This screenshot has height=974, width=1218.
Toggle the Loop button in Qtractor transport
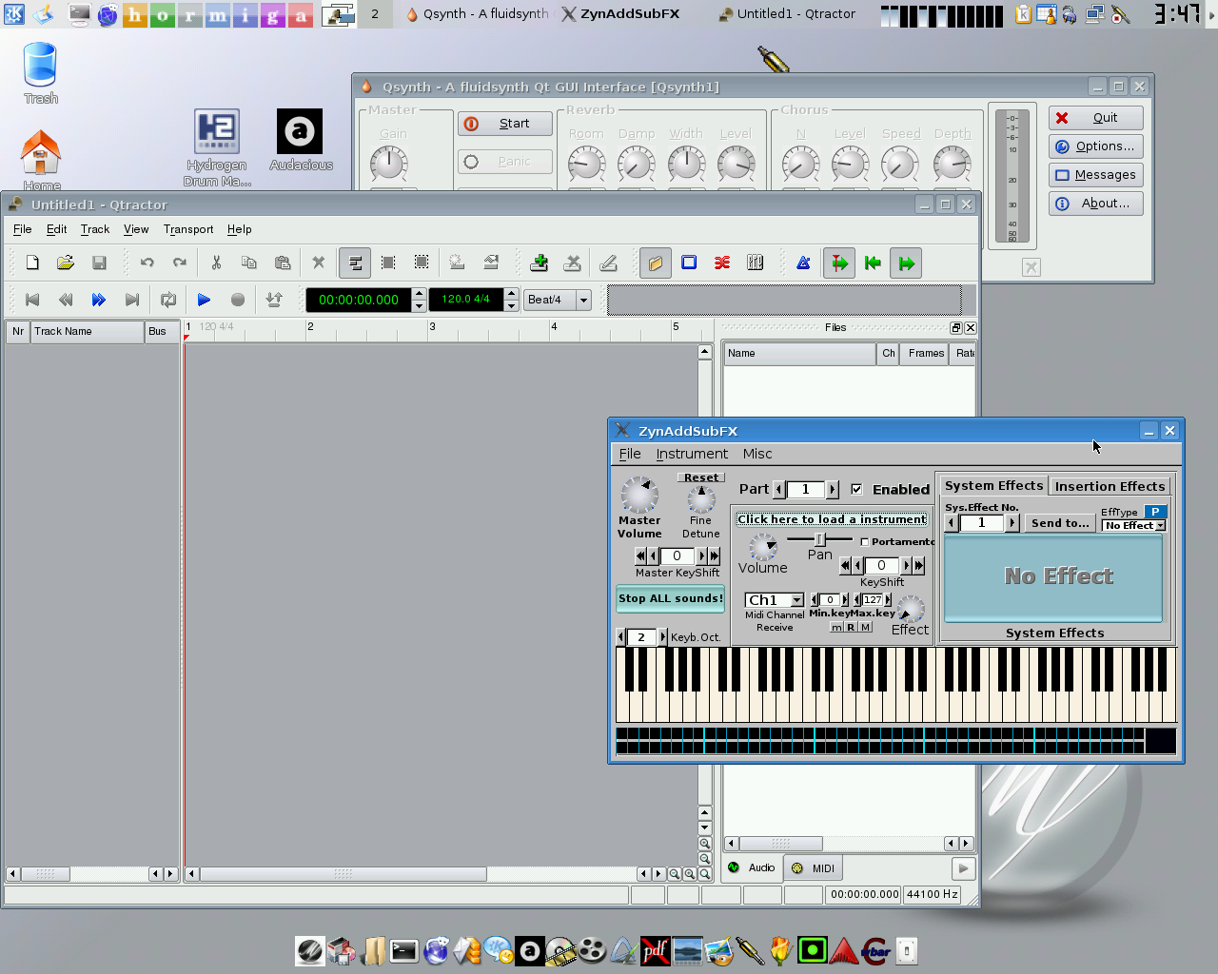(168, 300)
